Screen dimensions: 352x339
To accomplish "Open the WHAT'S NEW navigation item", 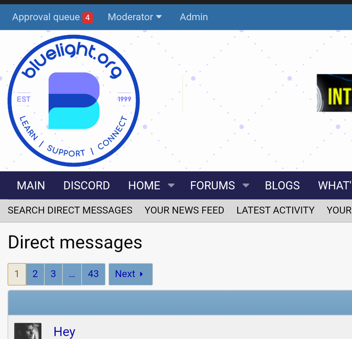I will click(335, 185).
